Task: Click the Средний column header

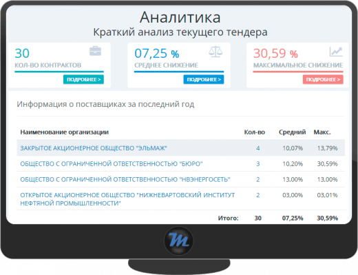Action: (x=292, y=132)
